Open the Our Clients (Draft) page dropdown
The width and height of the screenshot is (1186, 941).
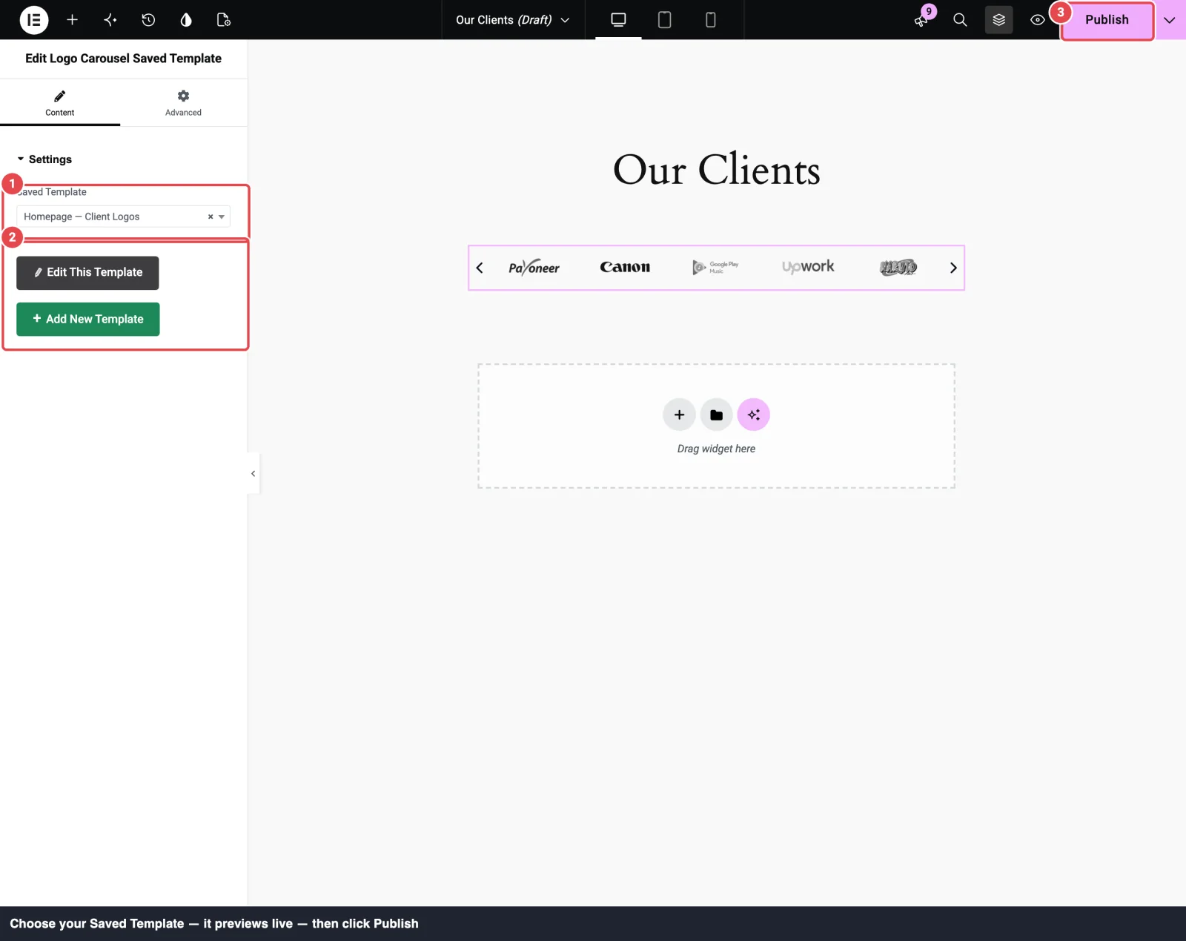click(x=513, y=20)
